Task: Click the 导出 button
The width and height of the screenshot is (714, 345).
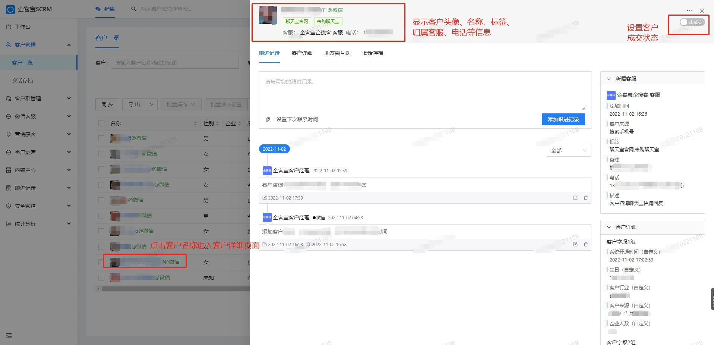Action: coord(134,104)
